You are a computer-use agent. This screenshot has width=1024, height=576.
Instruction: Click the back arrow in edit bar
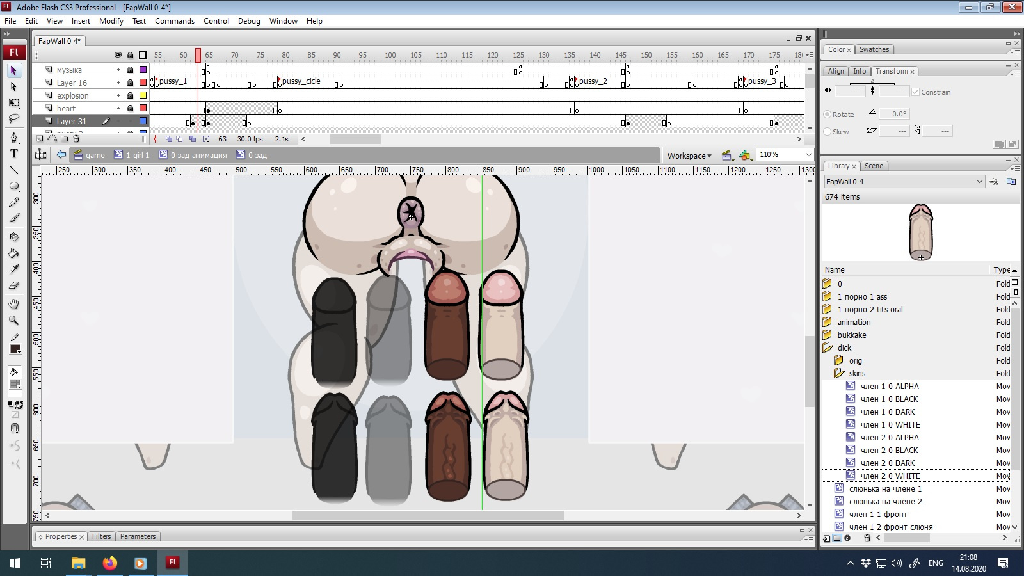(61, 155)
